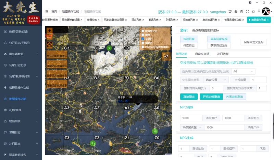Open the 不保留衣服 dropdown

(x=192, y=128)
